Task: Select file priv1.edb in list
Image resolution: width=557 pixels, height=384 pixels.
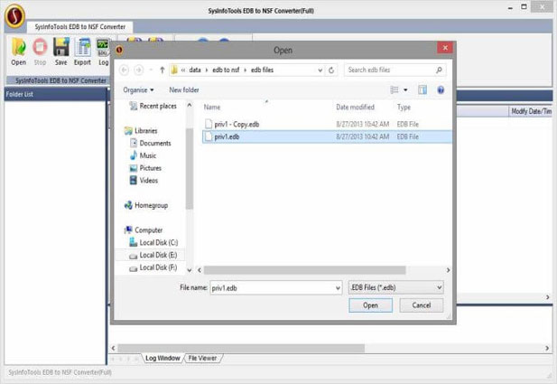Action: [x=327, y=137]
